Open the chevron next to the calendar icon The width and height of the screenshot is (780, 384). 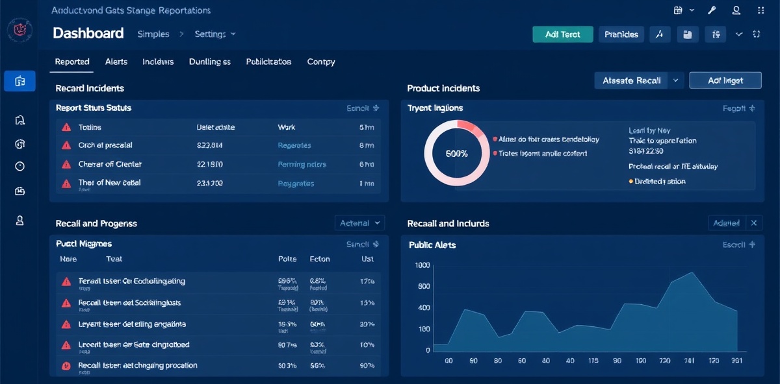point(692,10)
